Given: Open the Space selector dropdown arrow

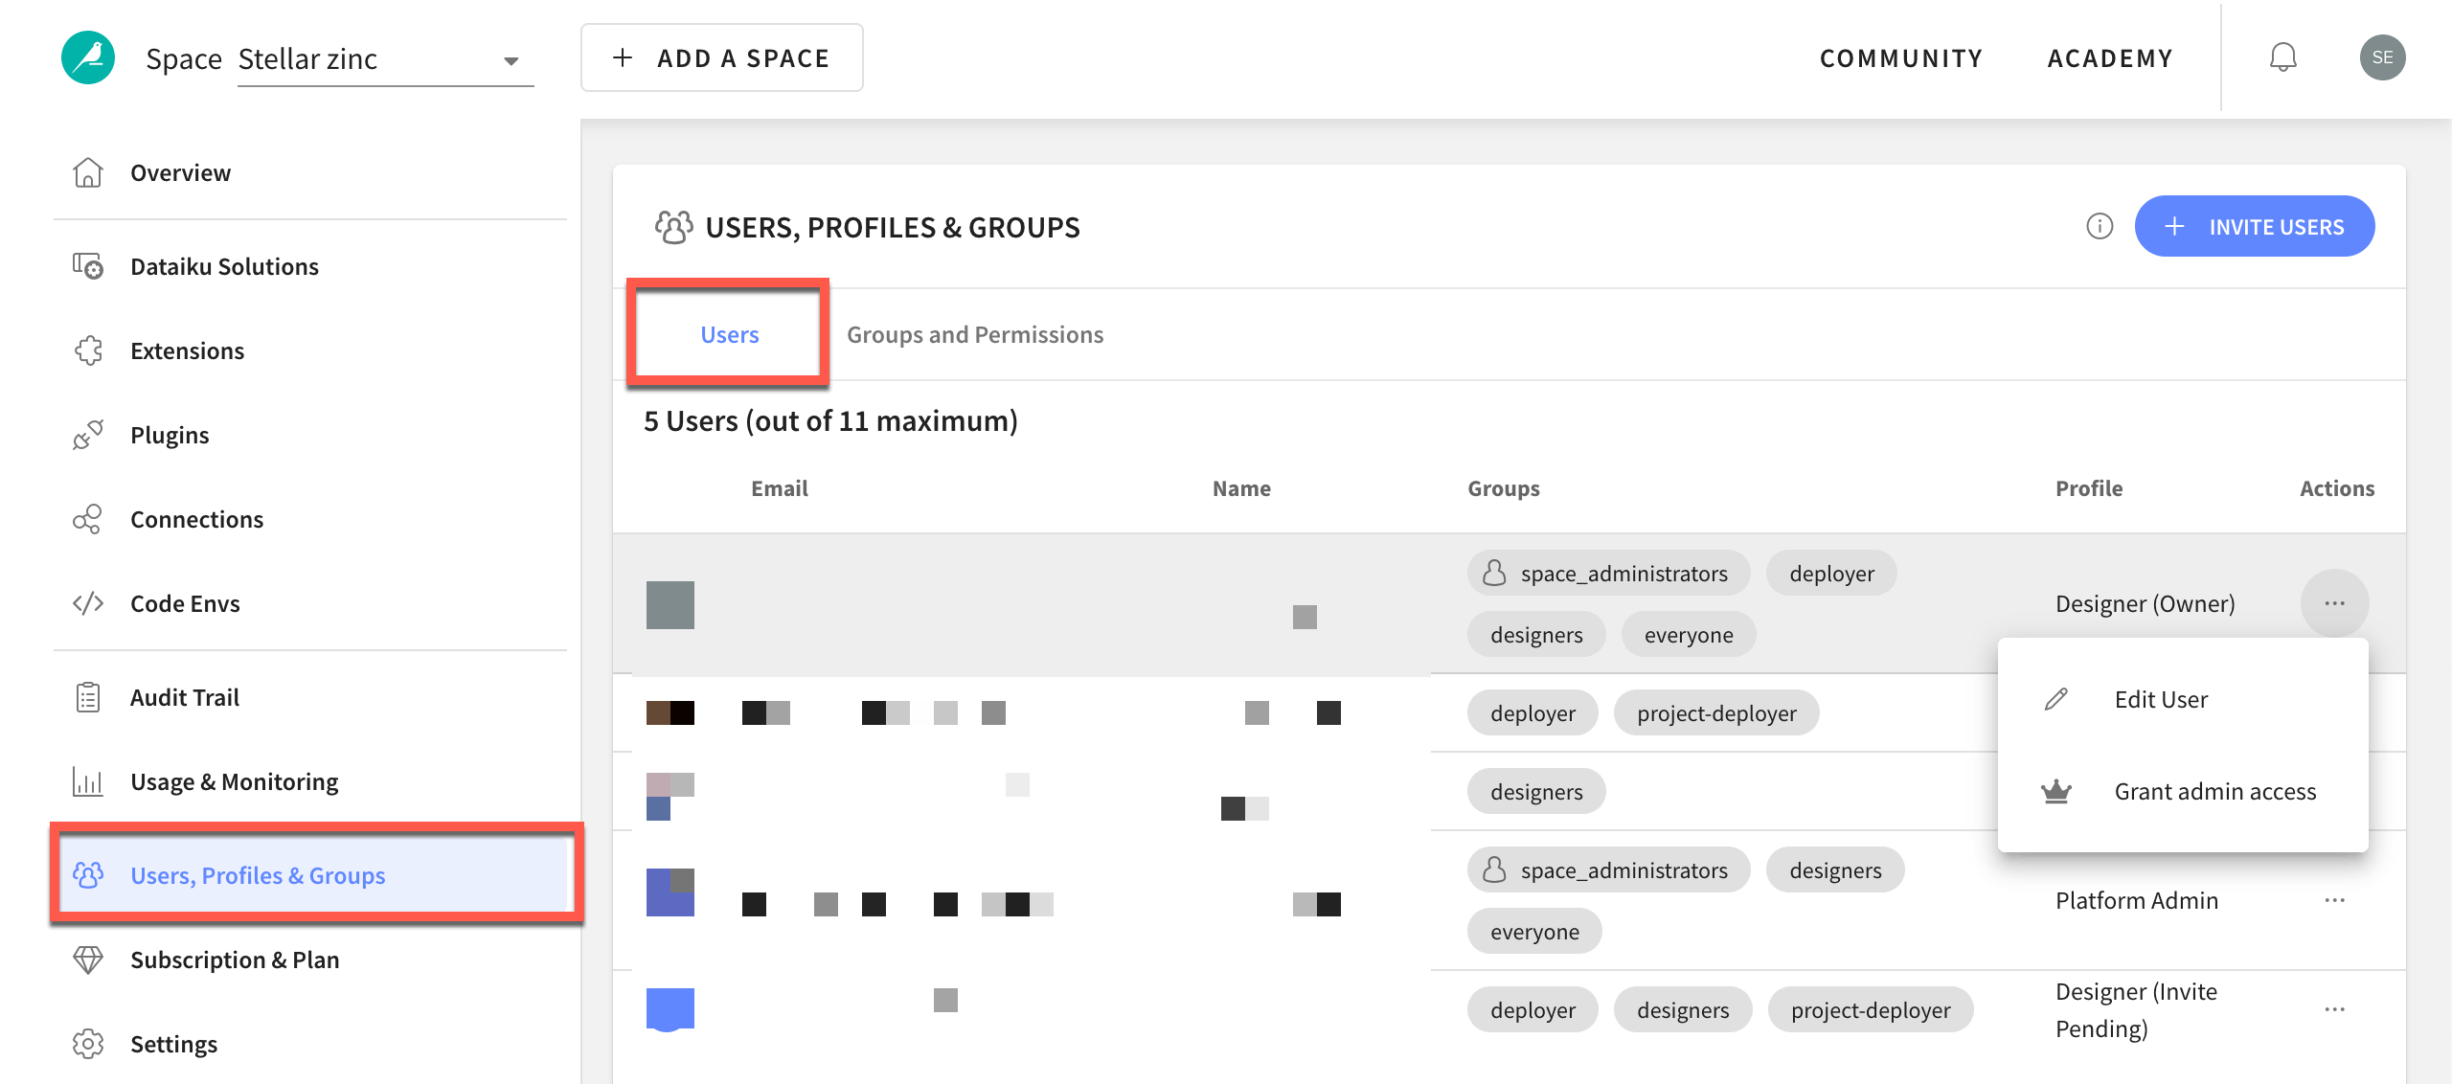Looking at the screenshot, I should [511, 60].
